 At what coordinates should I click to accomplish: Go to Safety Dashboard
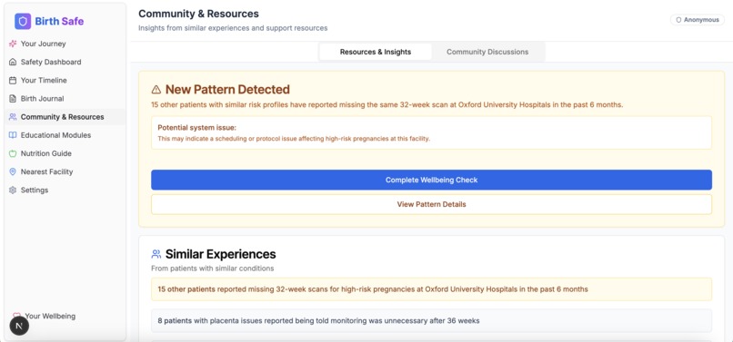point(65,62)
